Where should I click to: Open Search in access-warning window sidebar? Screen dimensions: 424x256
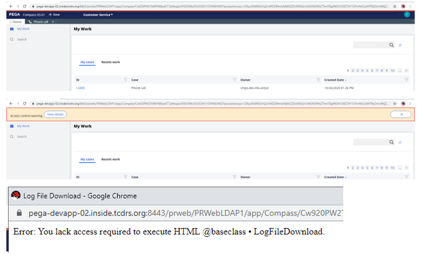(22, 137)
